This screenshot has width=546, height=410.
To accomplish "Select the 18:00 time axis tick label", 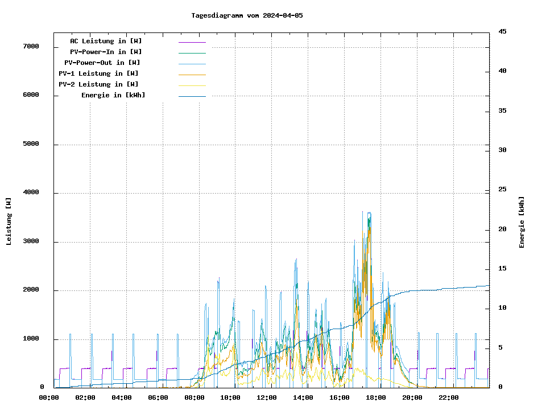I will click(376, 397).
